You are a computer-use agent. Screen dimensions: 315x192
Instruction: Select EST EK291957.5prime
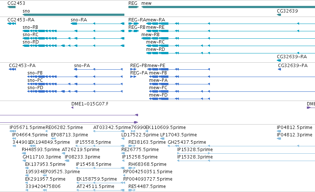pos(46,179)
